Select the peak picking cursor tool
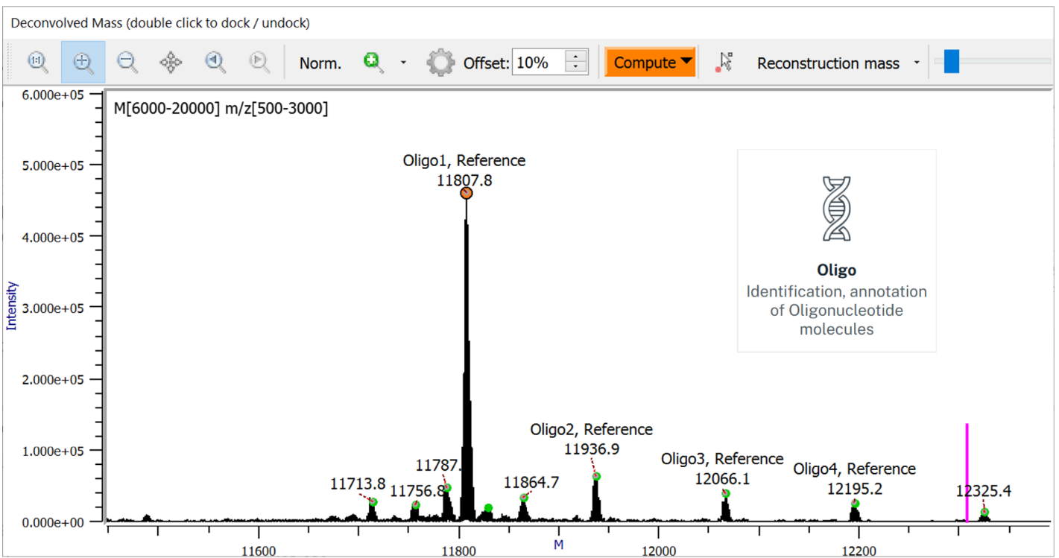Viewport: 1059px width, 558px height. (724, 63)
